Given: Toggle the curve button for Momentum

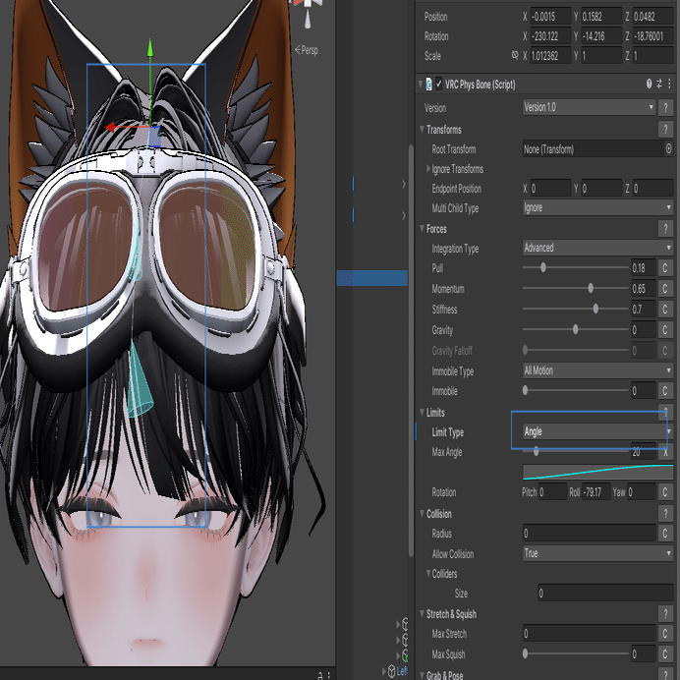Looking at the screenshot, I should 665,288.
